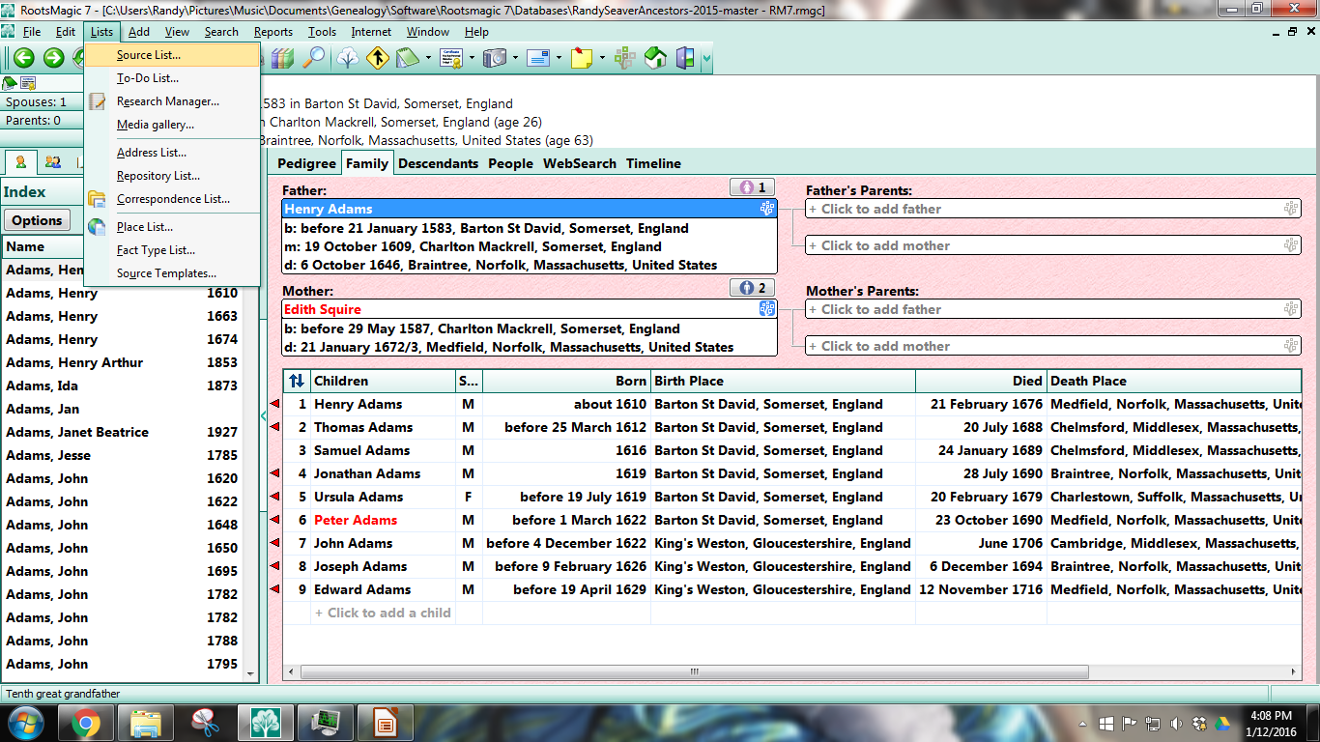Click to add mother for Edith Squire
This screenshot has height=742, width=1320.
pos(1053,346)
